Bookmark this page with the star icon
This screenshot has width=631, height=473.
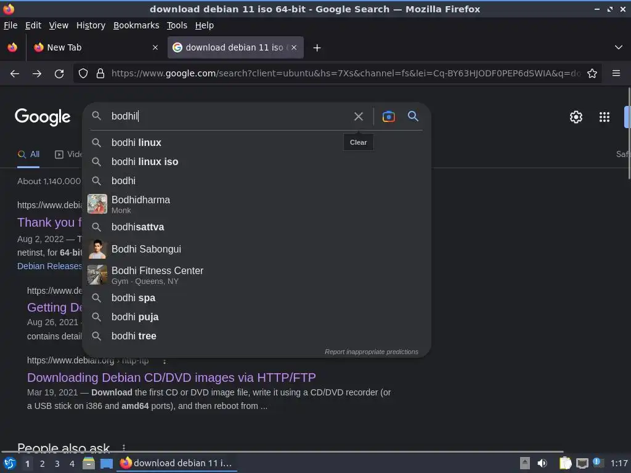click(x=592, y=74)
